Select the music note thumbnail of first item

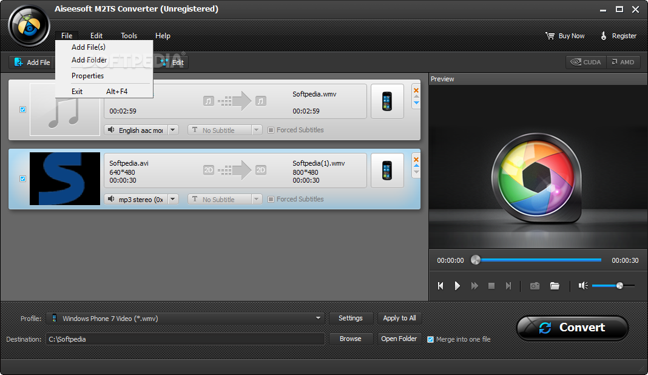65,110
